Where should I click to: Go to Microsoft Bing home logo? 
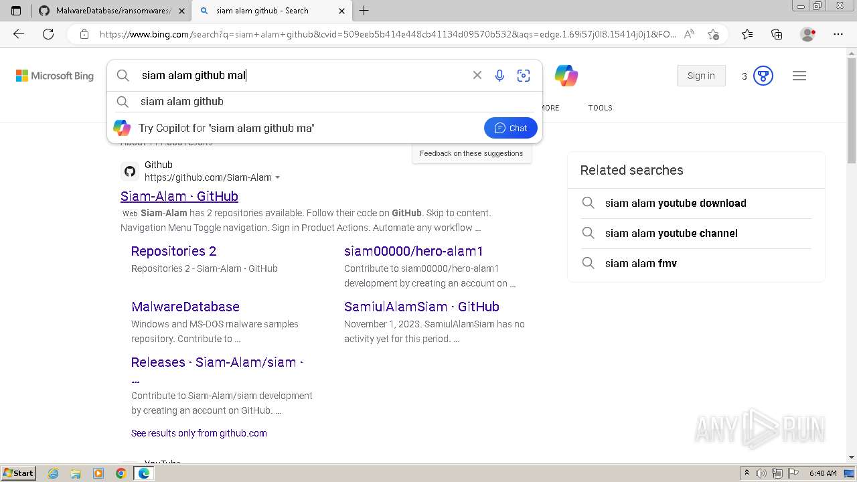(55, 76)
